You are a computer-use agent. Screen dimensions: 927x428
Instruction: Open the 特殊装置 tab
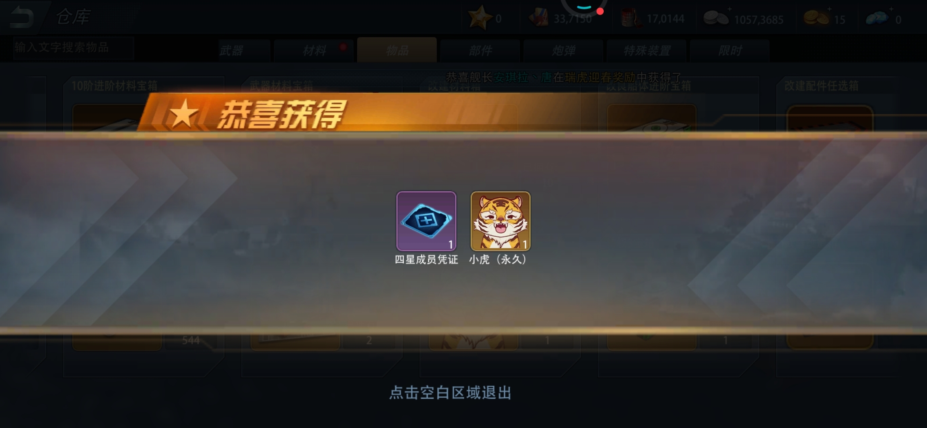click(647, 51)
